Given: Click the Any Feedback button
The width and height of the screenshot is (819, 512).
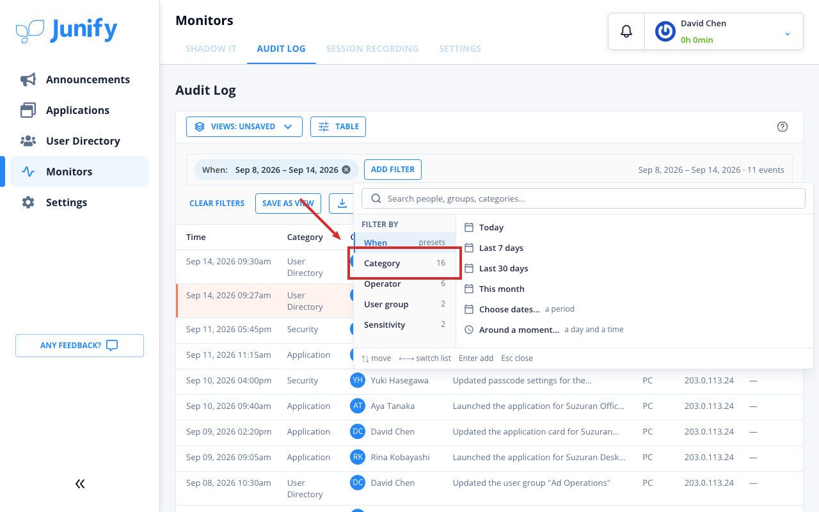Looking at the screenshot, I should coord(79,346).
